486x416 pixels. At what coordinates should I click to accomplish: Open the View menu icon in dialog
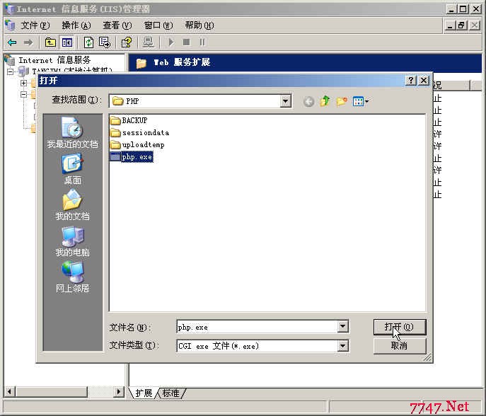point(361,101)
